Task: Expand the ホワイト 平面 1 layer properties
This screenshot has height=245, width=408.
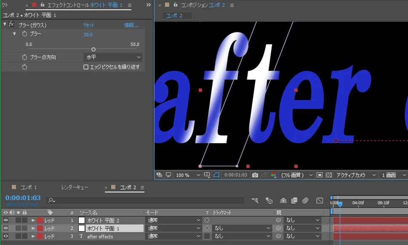Action: coord(33,228)
